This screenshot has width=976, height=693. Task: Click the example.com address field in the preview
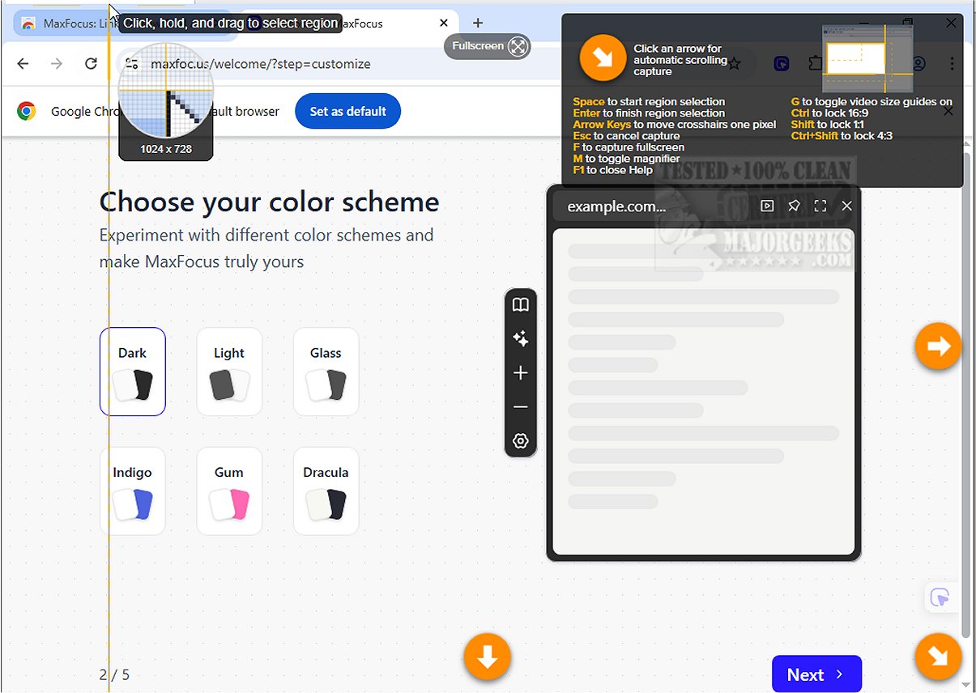[652, 206]
